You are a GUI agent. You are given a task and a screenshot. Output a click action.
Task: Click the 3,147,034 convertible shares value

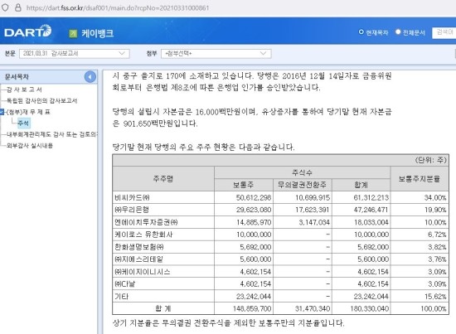point(314,222)
